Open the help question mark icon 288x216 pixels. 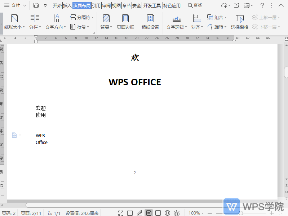pyautogui.click(x=262, y=5)
